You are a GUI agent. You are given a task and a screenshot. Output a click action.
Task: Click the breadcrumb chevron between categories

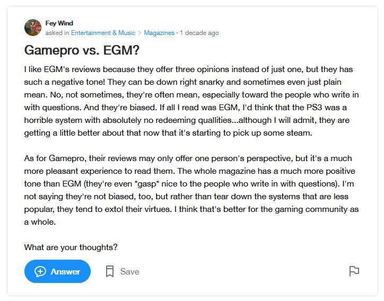[x=139, y=33]
